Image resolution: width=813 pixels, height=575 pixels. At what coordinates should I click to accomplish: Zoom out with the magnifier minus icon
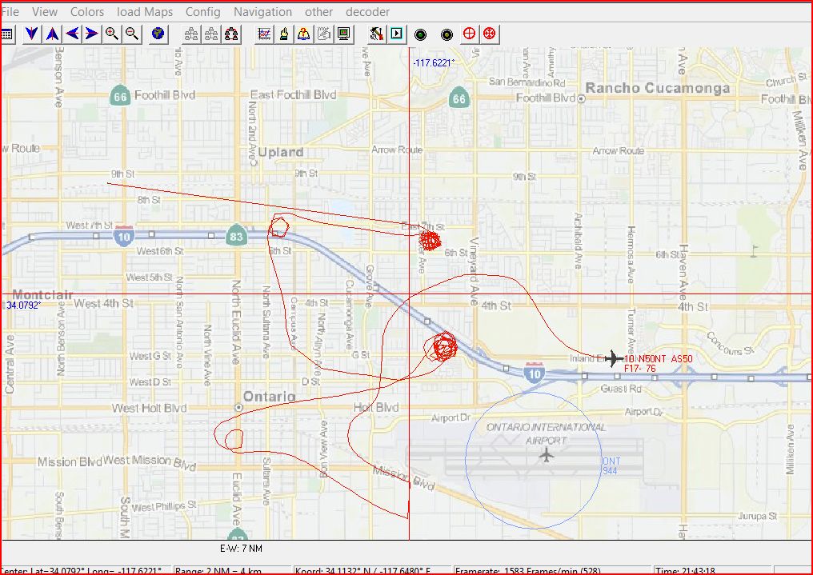pyautogui.click(x=132, y=34)
